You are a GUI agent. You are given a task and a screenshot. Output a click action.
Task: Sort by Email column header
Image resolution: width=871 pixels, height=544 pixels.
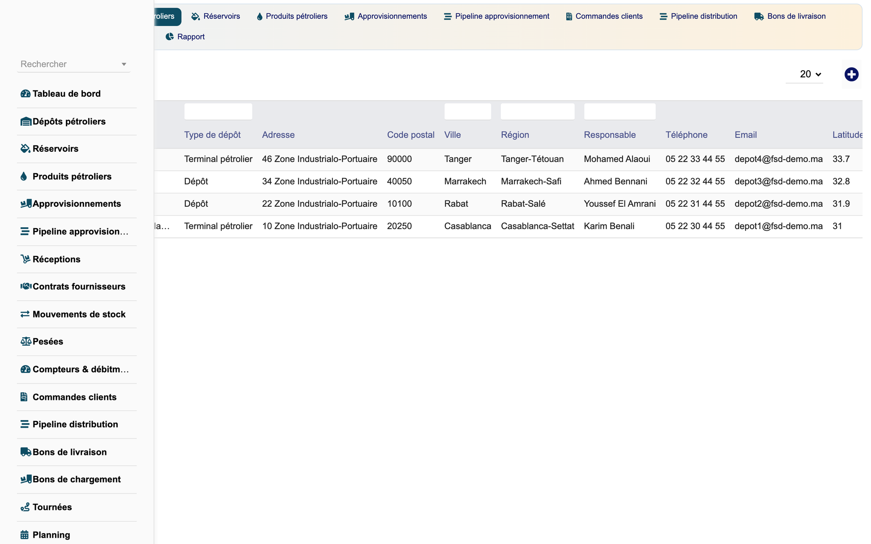tap(745, 135)
